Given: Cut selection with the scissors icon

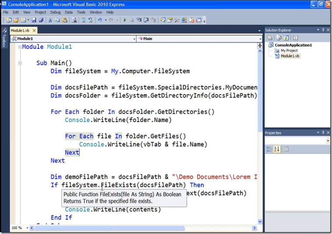Looking at the screenshot, I should [50, 20].
